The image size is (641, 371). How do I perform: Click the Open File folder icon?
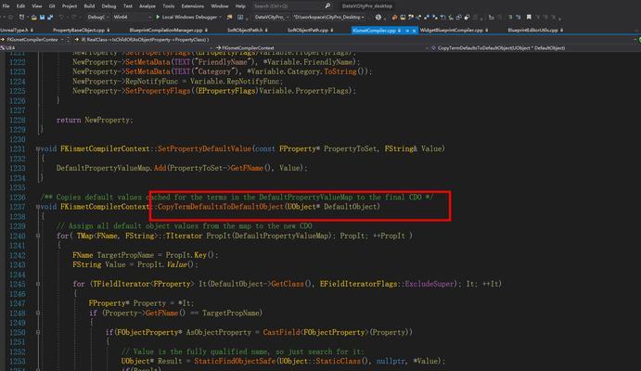(34, 18)
